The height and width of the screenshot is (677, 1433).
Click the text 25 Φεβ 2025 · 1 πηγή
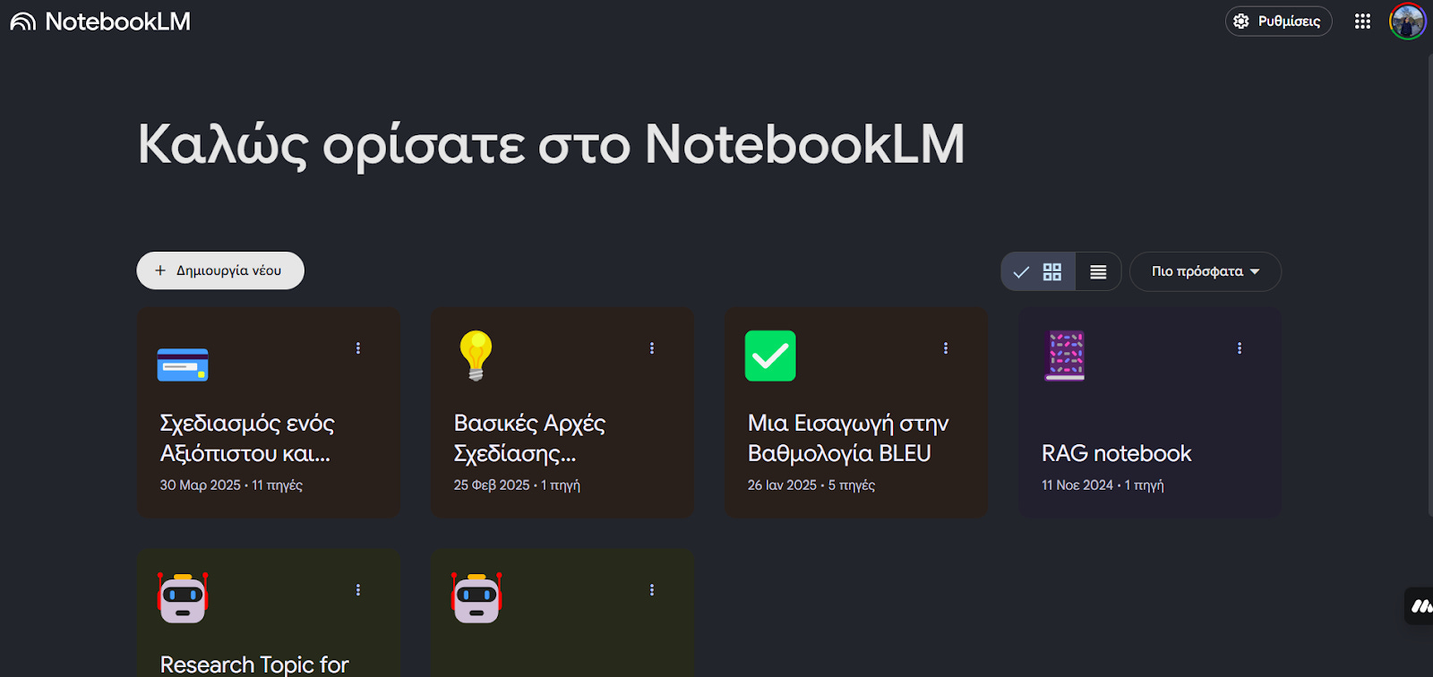517,485
